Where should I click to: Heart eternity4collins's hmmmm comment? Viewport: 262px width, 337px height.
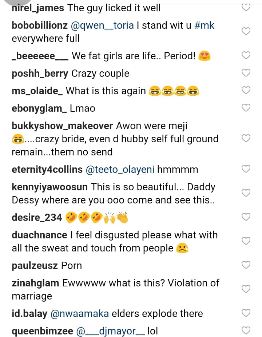click(246, 169)
